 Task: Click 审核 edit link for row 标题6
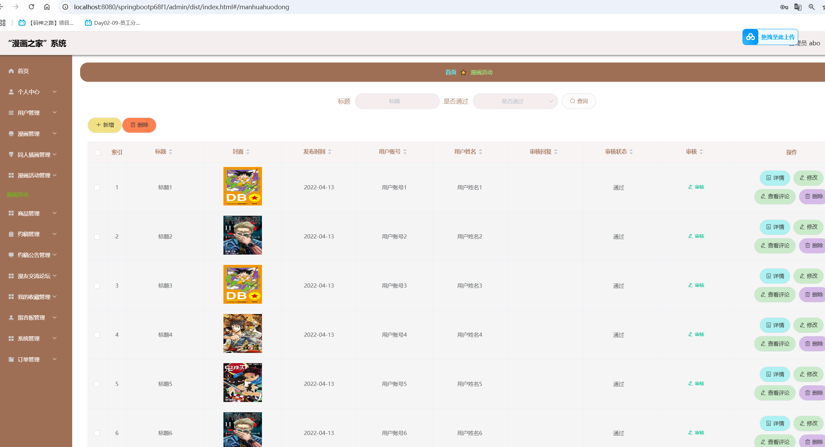(x=696, y=433)
